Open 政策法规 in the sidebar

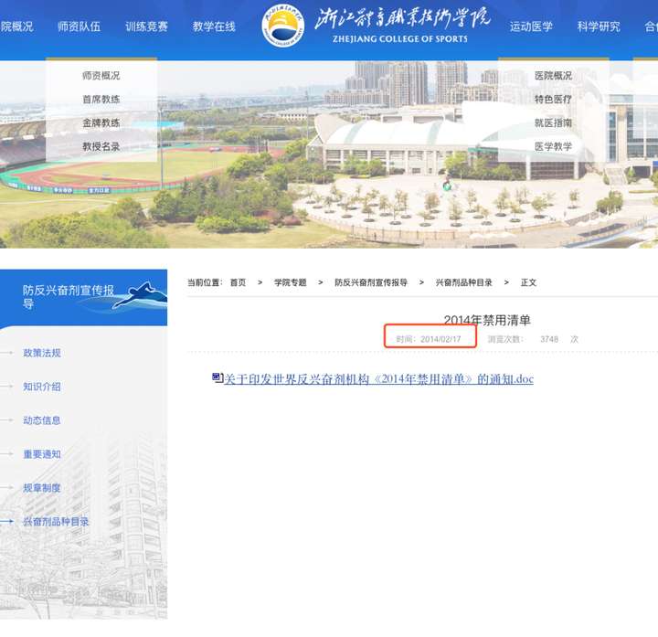(x=42, y=353)
